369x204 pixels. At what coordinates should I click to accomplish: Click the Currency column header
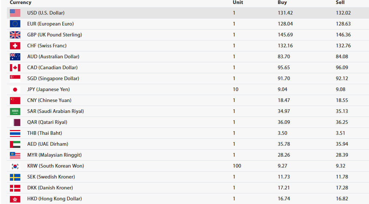[20, 2]
